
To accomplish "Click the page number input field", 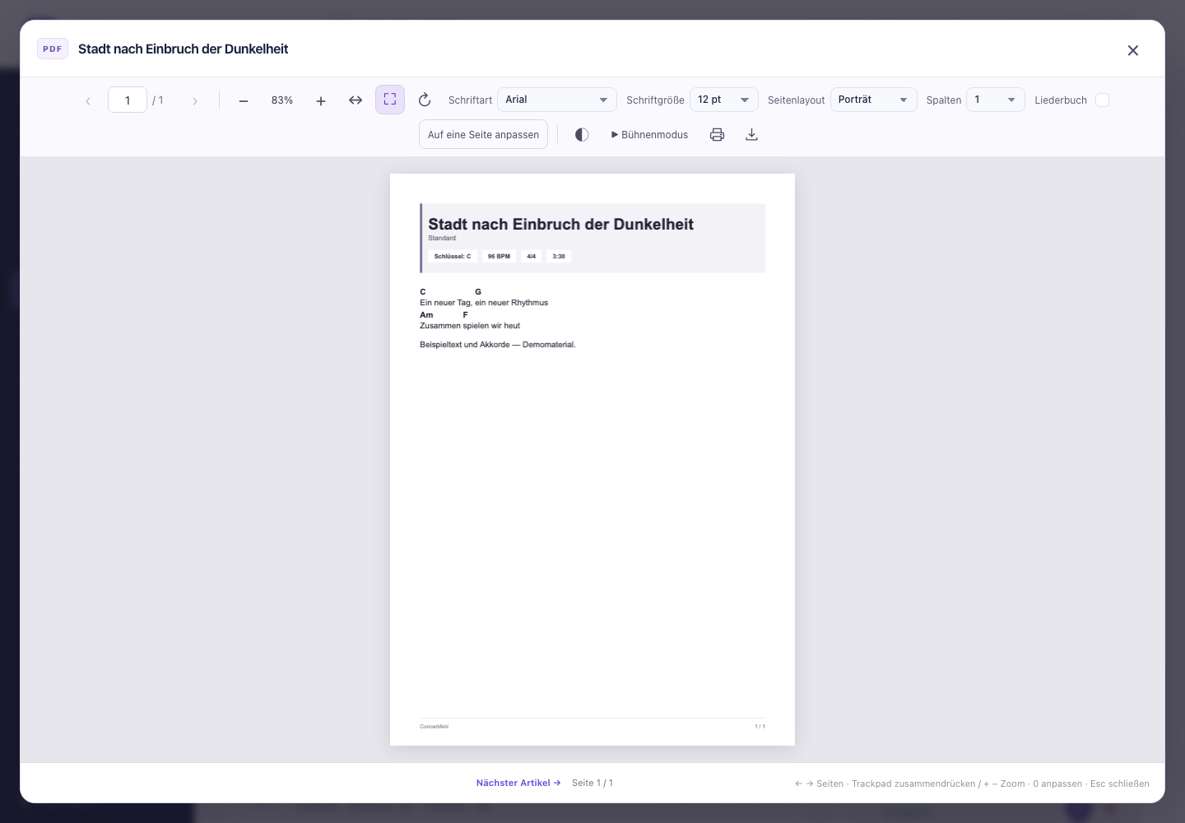I will pos(128,100).
